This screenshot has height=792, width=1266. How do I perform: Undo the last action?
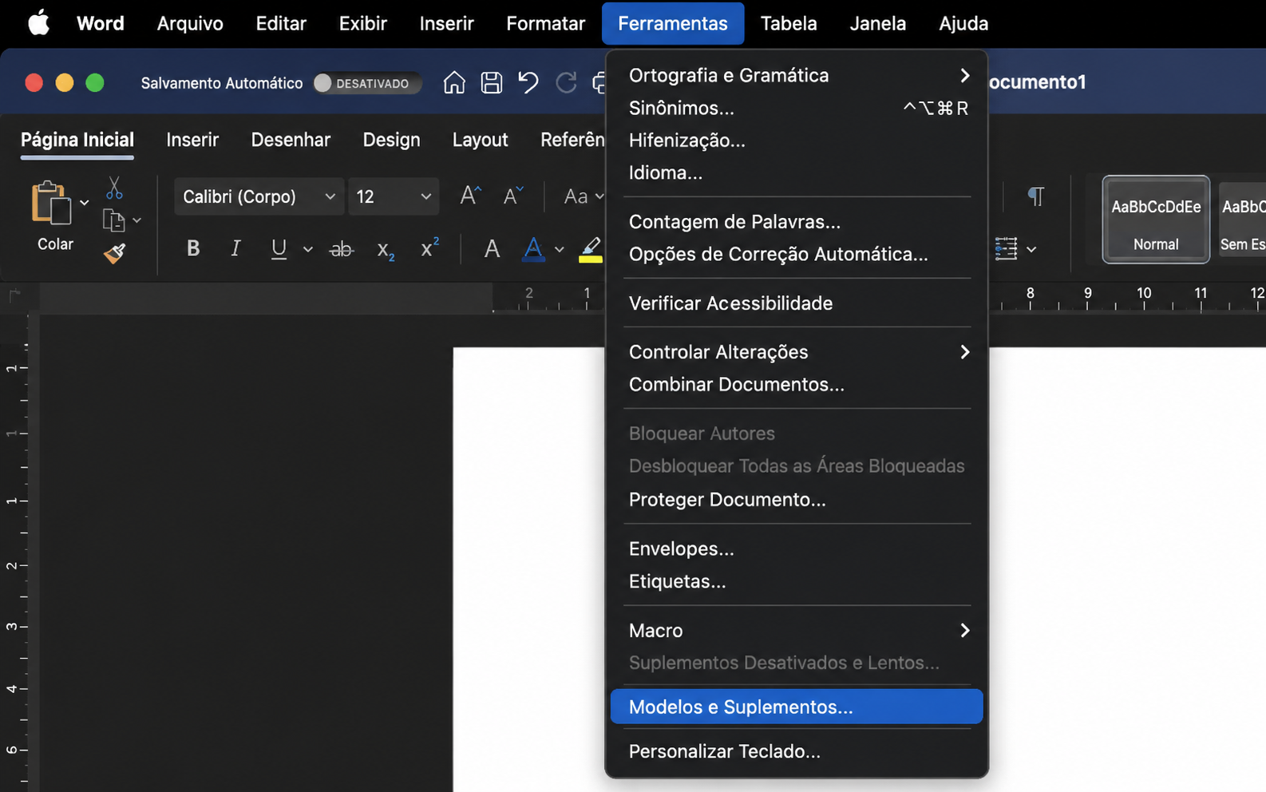pyautogui.click(x=528, y=82)
